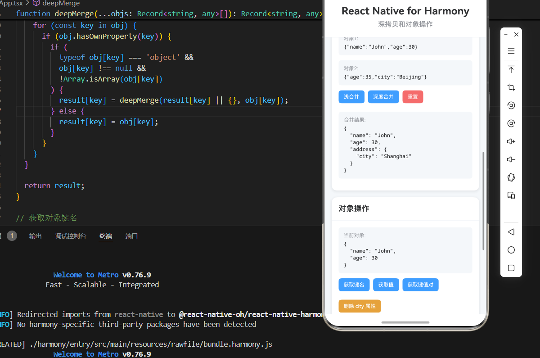
Task: Click the 当前对象 label
Action: pyautogui.click(x=355, y=235)
